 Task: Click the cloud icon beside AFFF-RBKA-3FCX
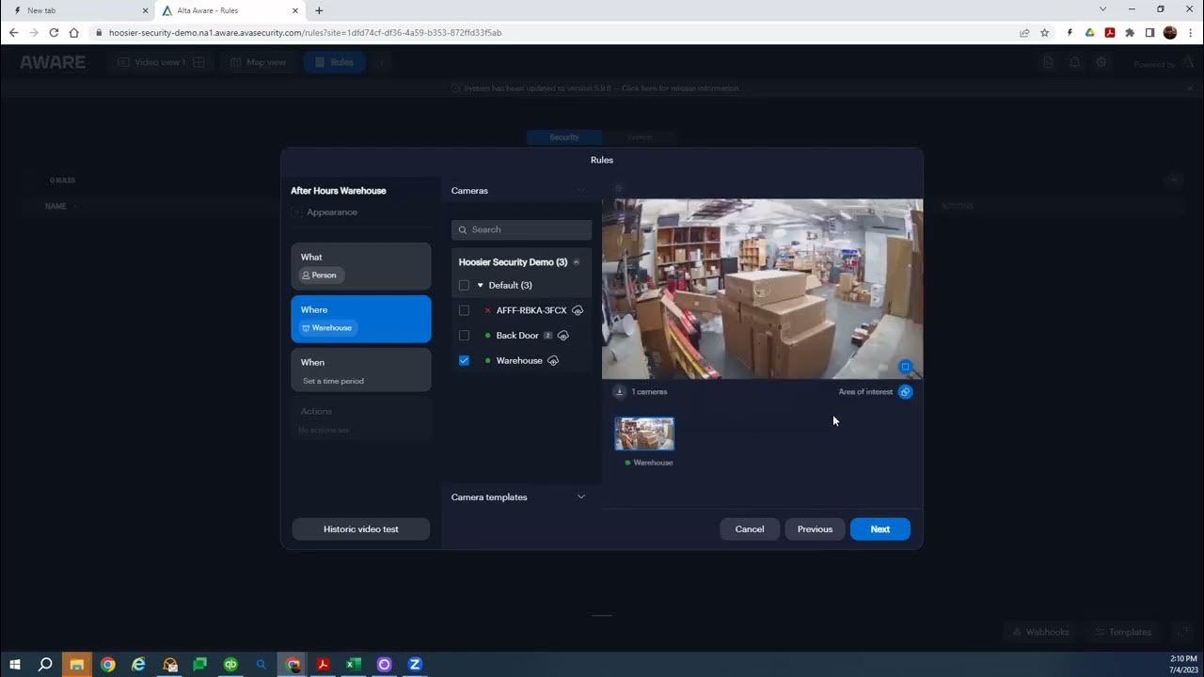pyautogui.click(x=578, y=310)
